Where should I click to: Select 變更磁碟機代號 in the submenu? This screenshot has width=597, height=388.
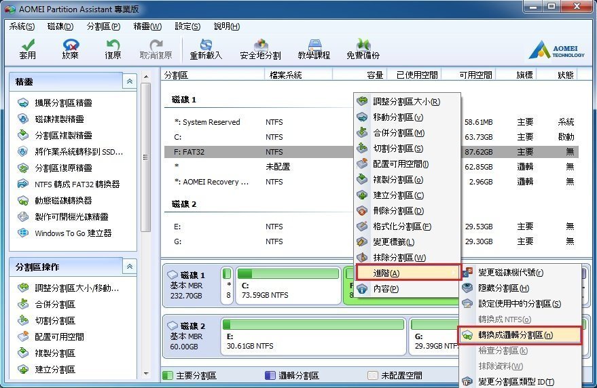pyautogui.click(x=520, y=273)
